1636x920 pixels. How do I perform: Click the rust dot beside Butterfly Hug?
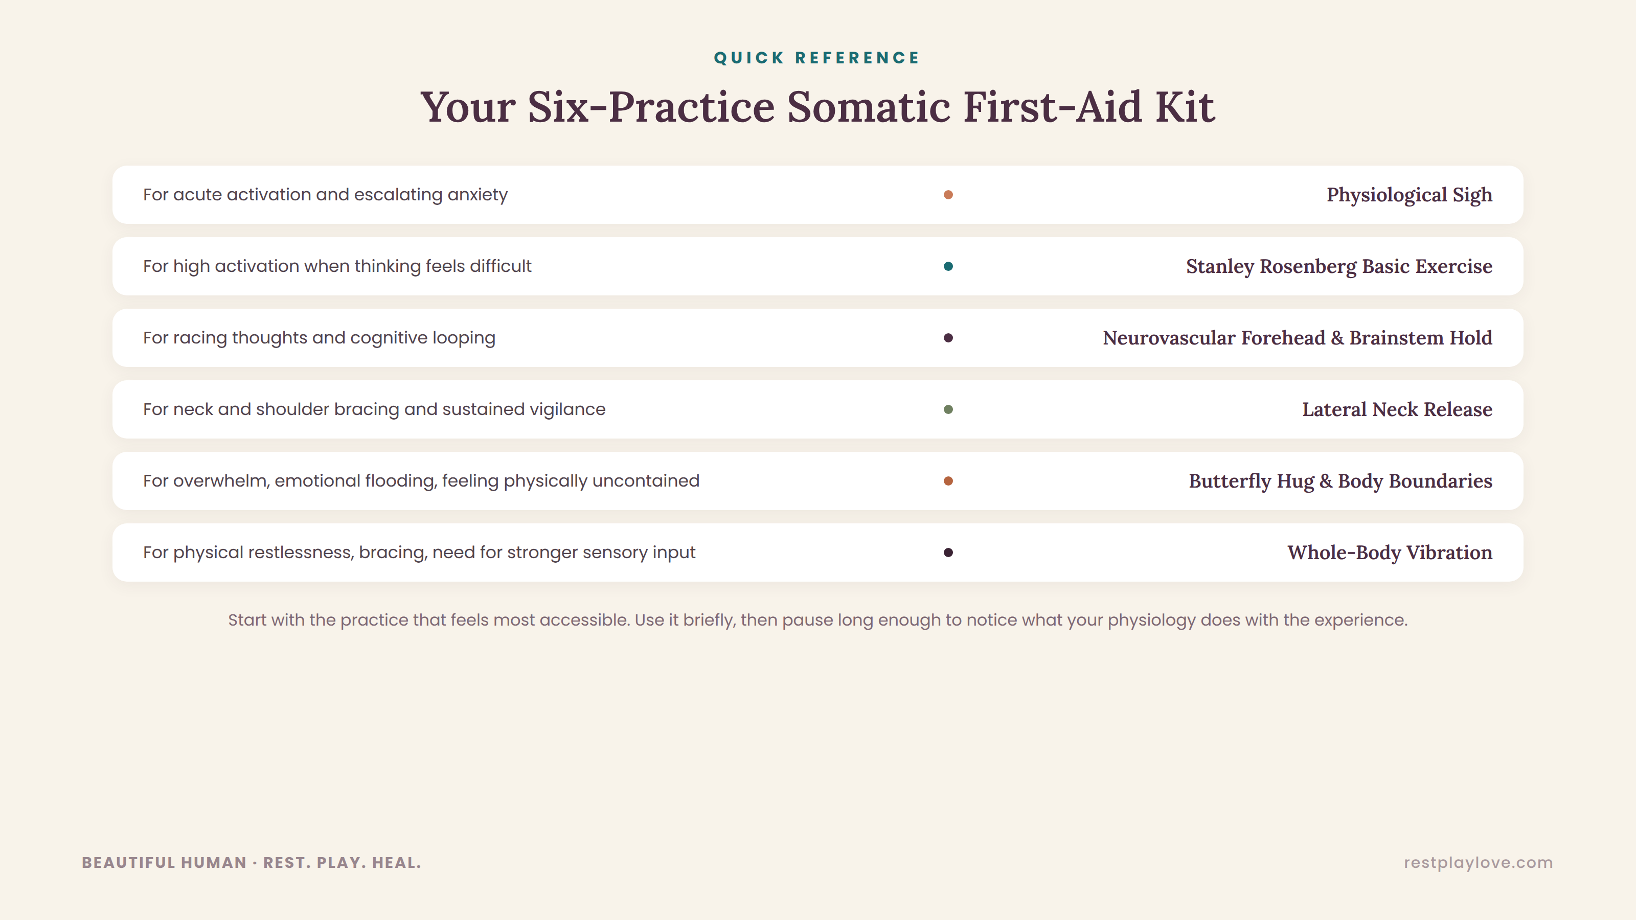coord(947,480)
